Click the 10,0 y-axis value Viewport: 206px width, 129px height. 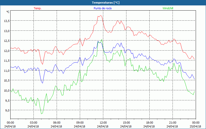click(x=7, y=91)
